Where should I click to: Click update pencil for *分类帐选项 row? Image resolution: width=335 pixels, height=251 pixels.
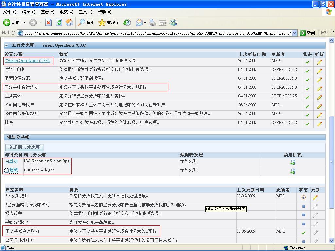pyautogui.click(x=315, y=197)
